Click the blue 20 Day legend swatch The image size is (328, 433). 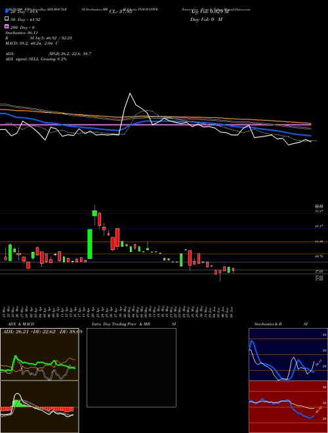point(7,10)
